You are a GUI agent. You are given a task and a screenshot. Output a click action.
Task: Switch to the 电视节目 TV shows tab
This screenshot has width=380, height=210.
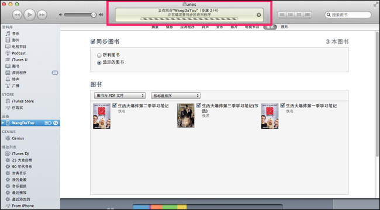pos(252,27)
